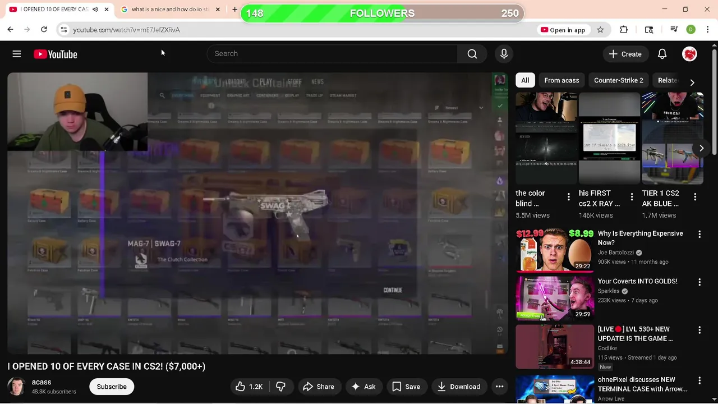Open options for ohnePixel TERMINAL CASE video
This screenshot has height=404, width=718.
pos(699,381)
